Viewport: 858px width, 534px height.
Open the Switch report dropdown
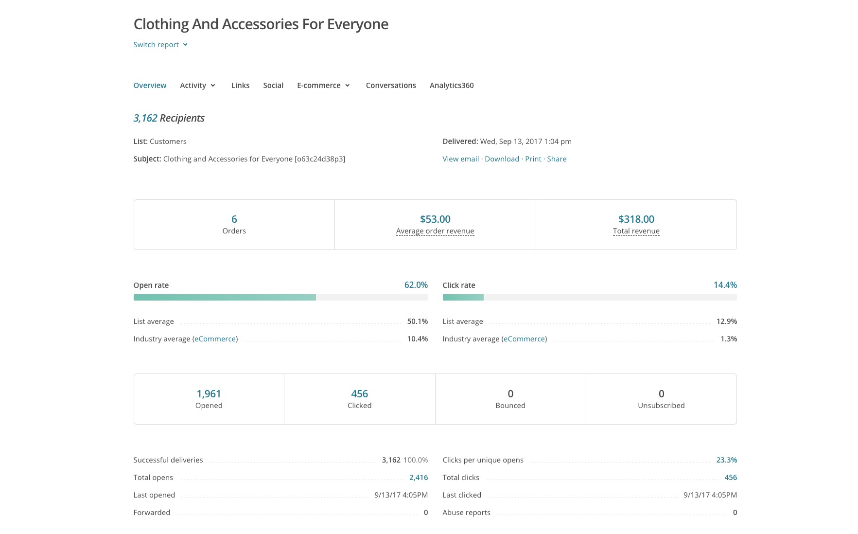coord(160,45)
